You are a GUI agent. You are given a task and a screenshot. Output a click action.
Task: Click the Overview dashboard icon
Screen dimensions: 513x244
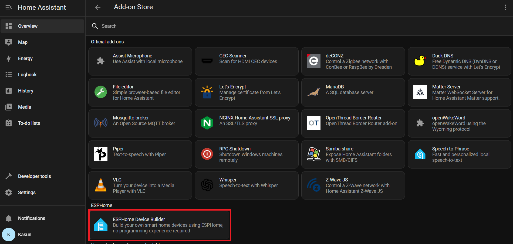(x=9, y=26)
